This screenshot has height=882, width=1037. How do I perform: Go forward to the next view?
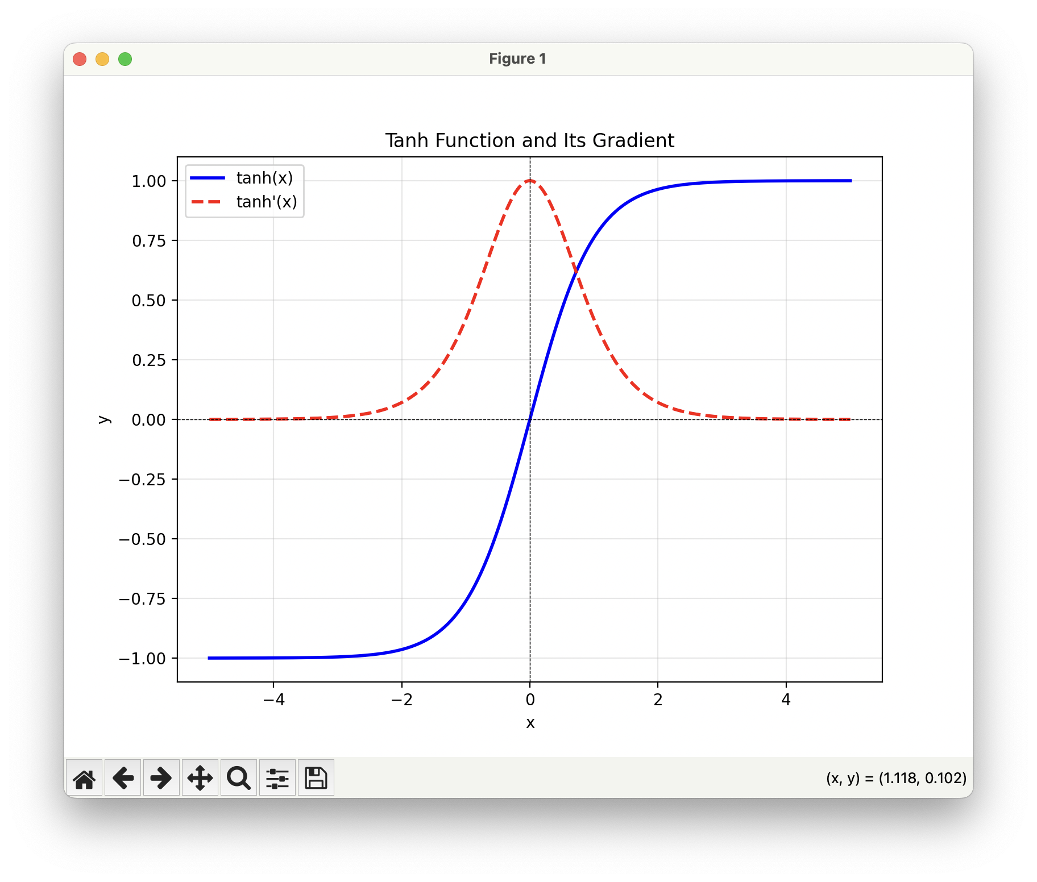tap(161, 778)
